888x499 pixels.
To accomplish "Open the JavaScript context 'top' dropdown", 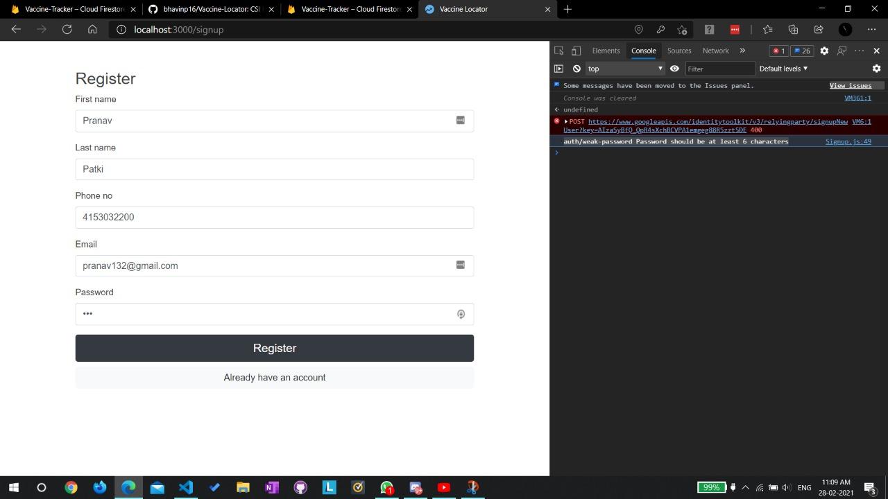I will point(625,69).
